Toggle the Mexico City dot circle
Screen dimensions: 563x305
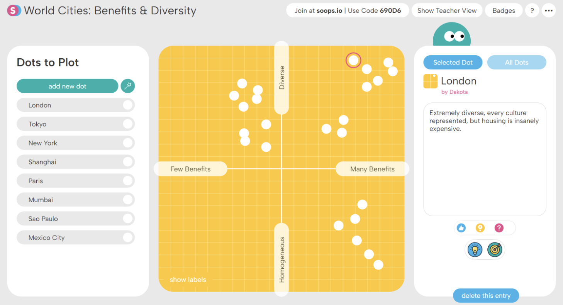128,237
